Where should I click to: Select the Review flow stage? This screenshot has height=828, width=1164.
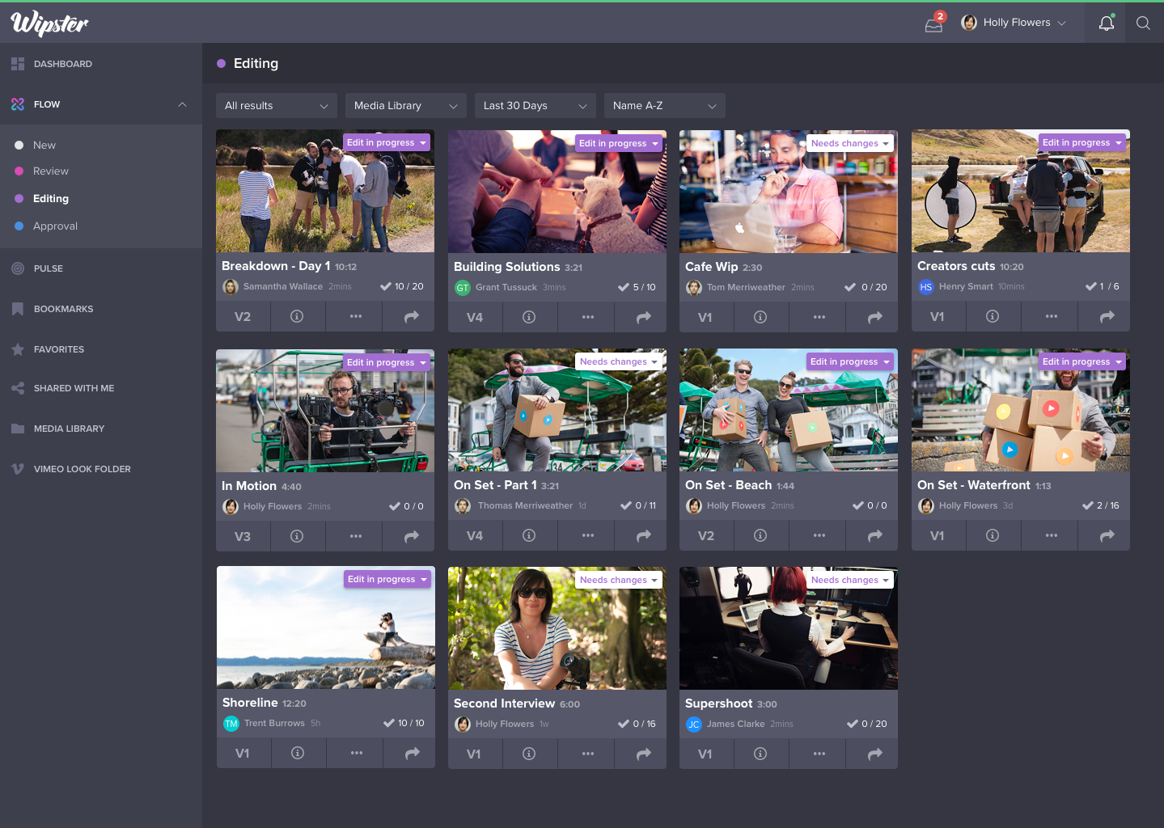click(50, 171)
